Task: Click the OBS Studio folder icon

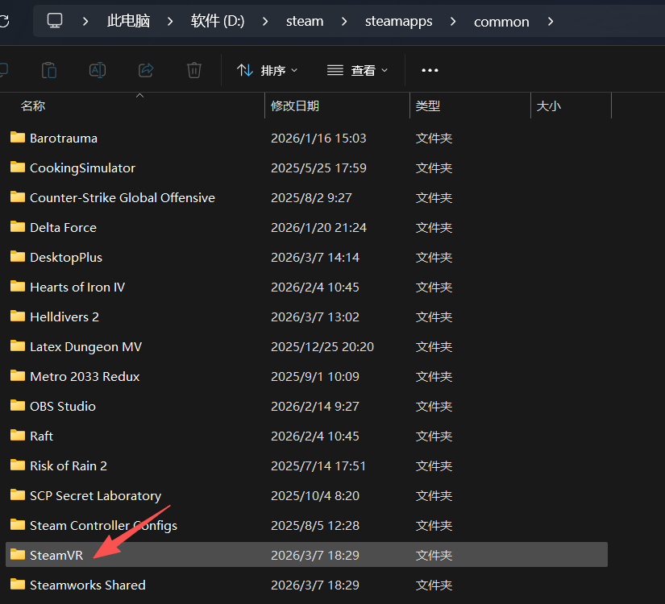Action: point(18,406)
